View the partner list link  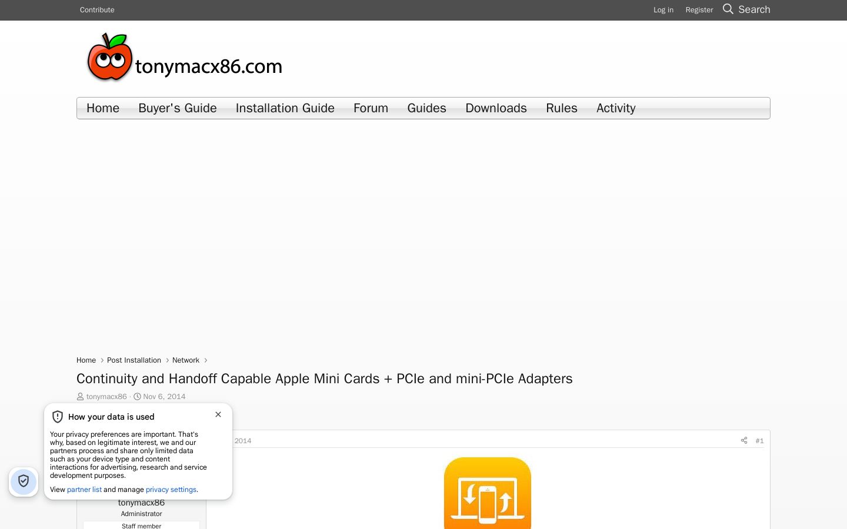point(84,490)
